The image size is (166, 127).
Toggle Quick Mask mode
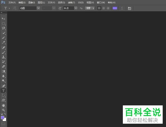pyautogui.click(x=3, y=124)
